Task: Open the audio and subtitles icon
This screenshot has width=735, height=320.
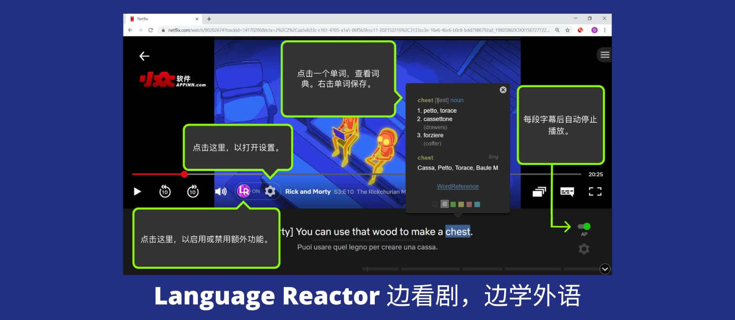Action: 567,192
